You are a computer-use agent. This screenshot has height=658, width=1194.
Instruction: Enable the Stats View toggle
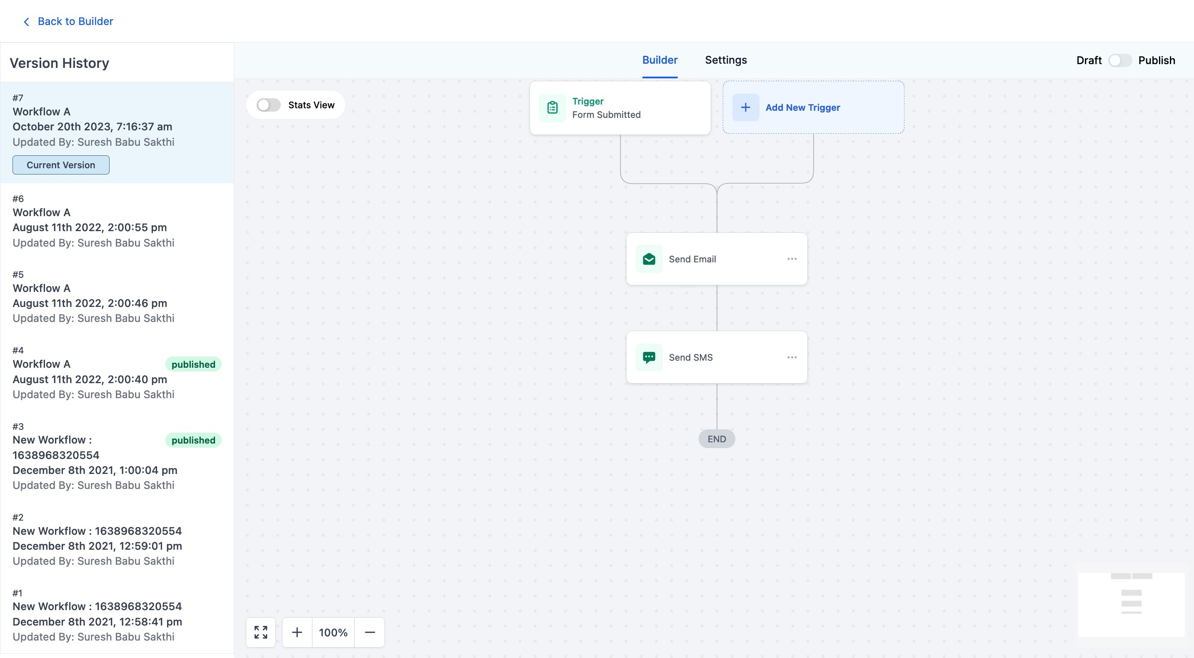tap(268, 105)
